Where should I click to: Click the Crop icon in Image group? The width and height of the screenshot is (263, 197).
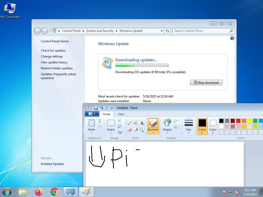(119, 121)
